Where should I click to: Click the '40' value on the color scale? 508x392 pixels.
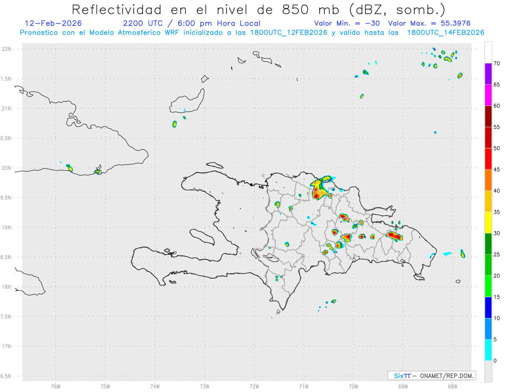[x=497, y=191]
